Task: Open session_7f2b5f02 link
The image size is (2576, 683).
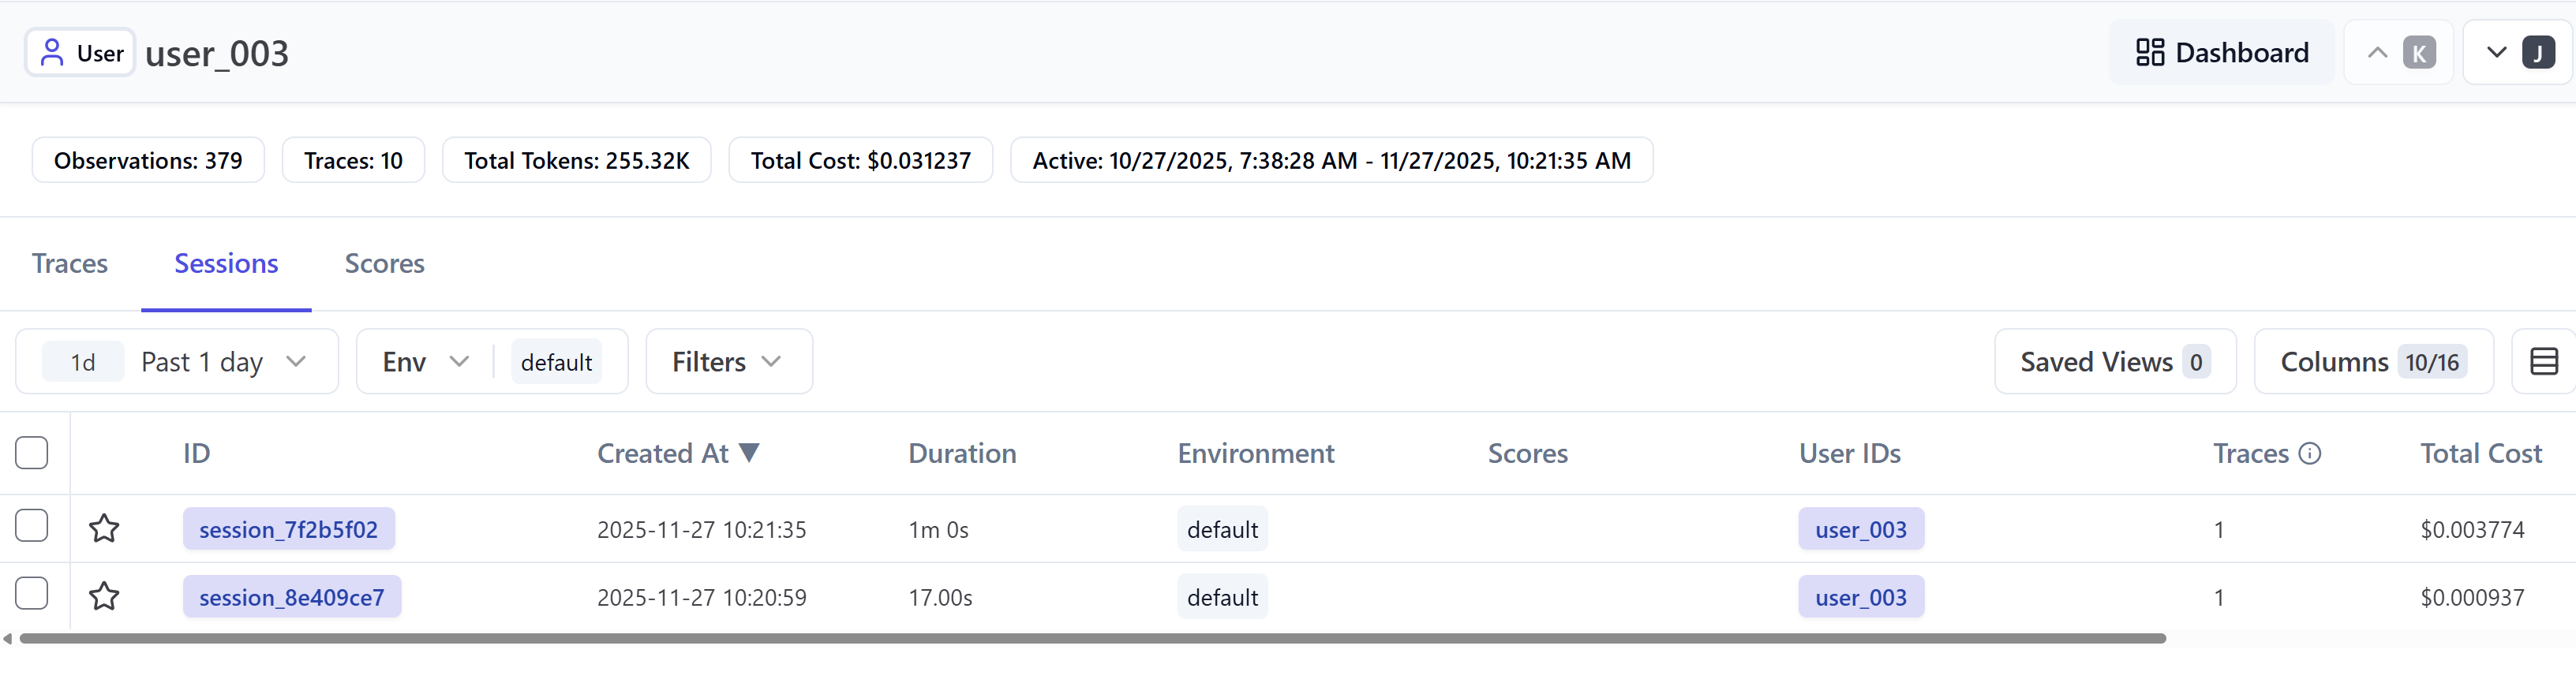Action: 288,529
